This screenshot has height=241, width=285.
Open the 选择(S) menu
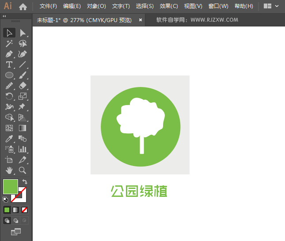144,6
